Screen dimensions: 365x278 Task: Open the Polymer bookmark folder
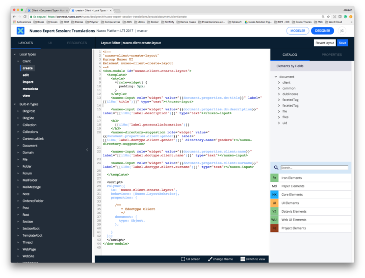[x=92, y=22]
